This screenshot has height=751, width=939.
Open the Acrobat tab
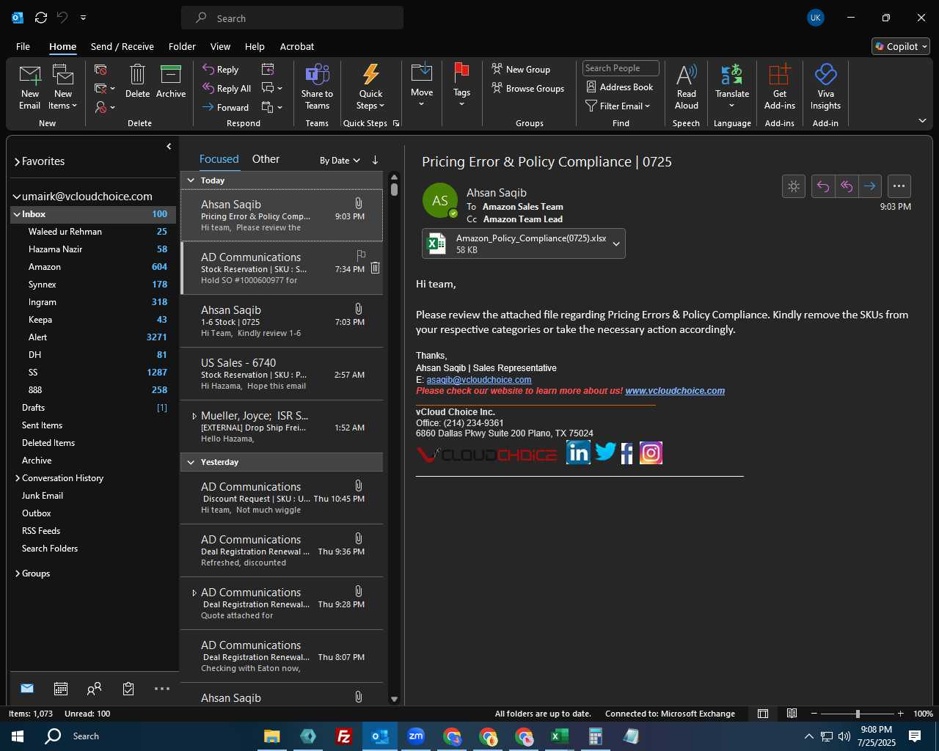tap(297, 46)
